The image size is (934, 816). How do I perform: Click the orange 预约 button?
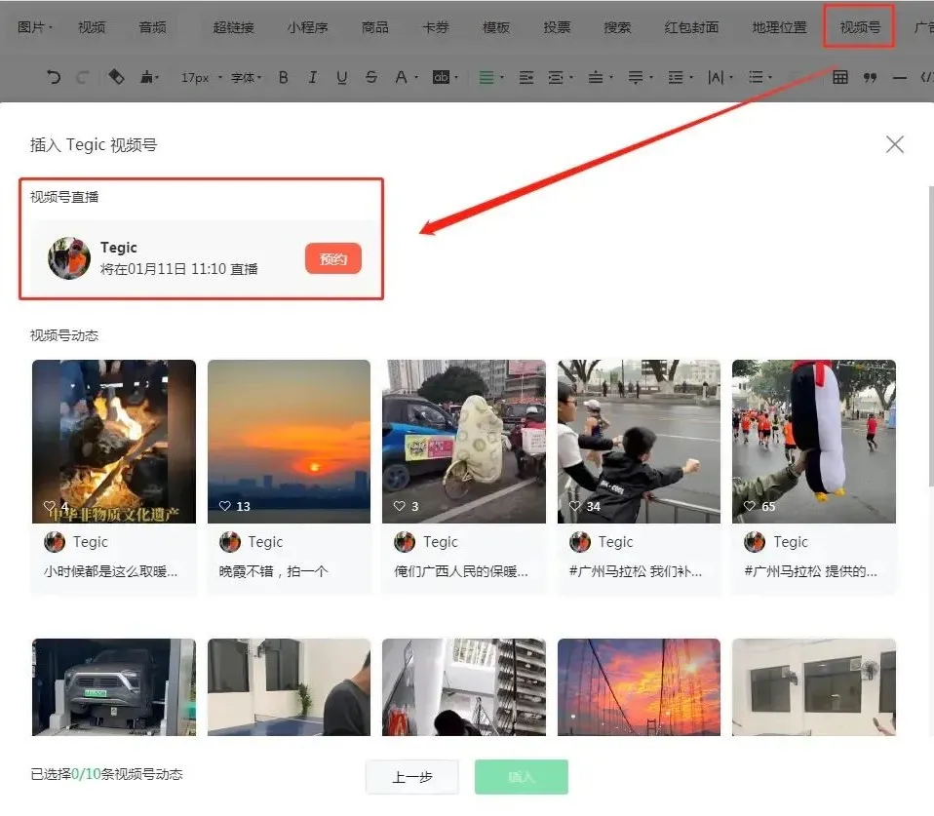tap(333, 258)
